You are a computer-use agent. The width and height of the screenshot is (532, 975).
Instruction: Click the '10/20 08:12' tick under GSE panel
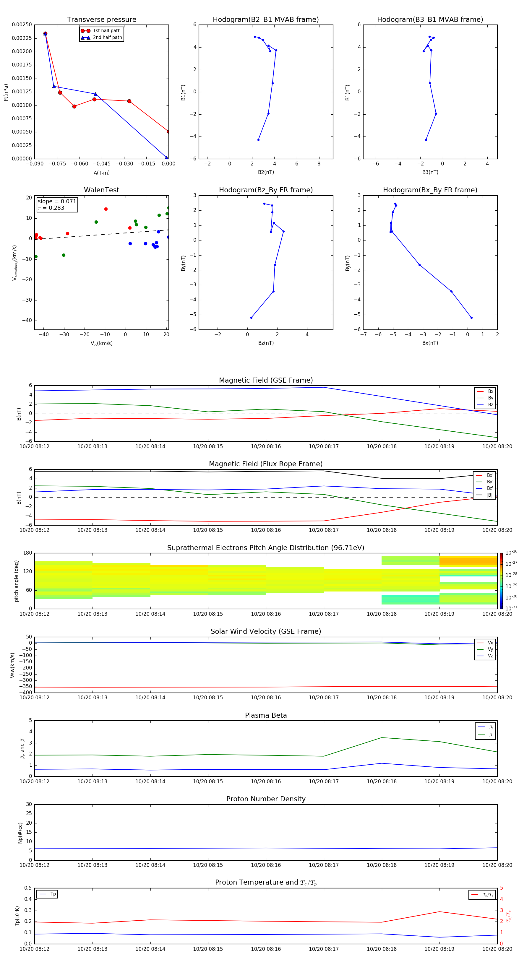coord(35,447)
